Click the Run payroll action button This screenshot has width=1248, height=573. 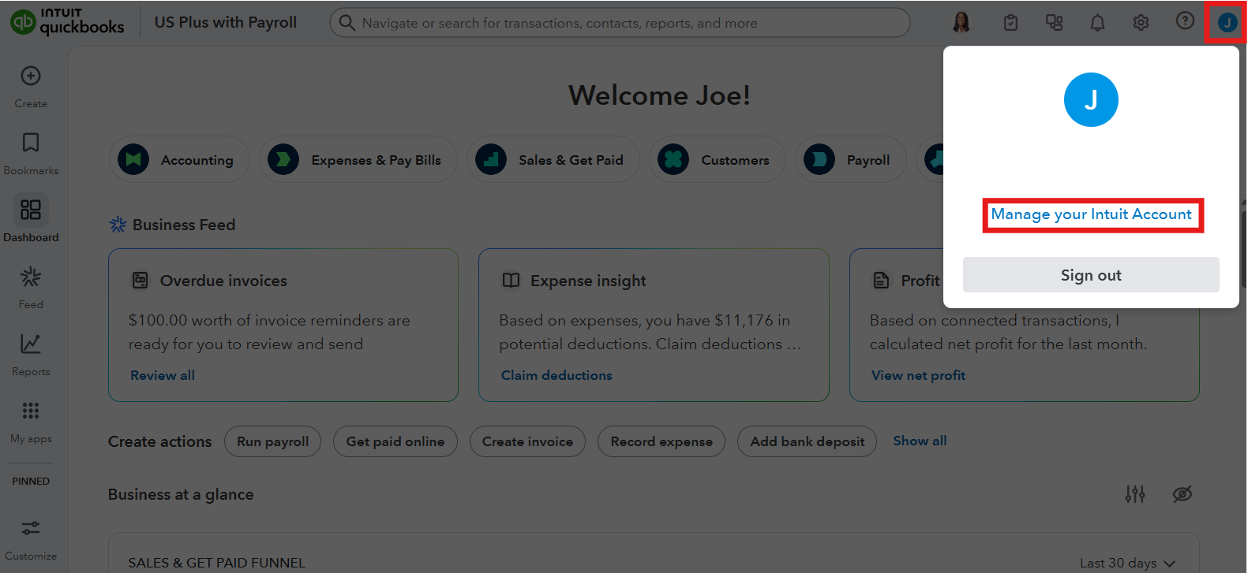[272, 441]
